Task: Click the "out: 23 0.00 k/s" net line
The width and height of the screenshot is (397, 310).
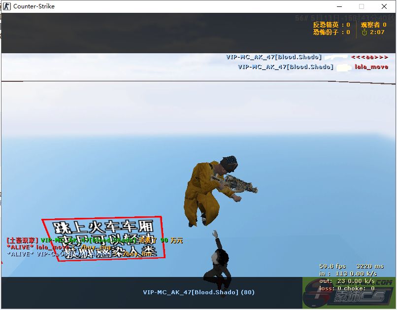Action: click(347, 281)
